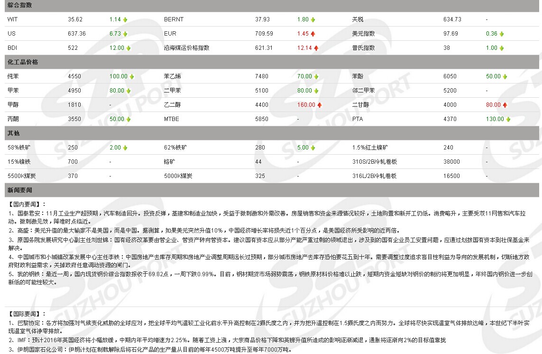
Task: Click the 38000 cold rolled coil price
Action: 451,162
